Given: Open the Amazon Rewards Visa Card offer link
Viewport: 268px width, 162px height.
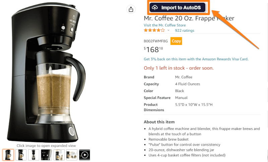Looking at the screenshot, I should pyautogui.click(x=196, y=59).
